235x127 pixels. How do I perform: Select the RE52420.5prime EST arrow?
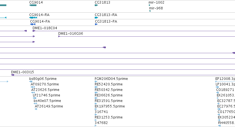pos(96,87)
